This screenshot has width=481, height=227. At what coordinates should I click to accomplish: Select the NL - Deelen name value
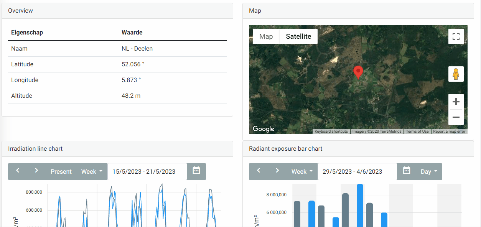pyautogui.click(x=137, y=49)
